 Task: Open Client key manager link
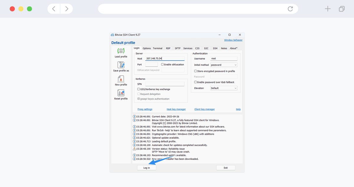(204, 109)
